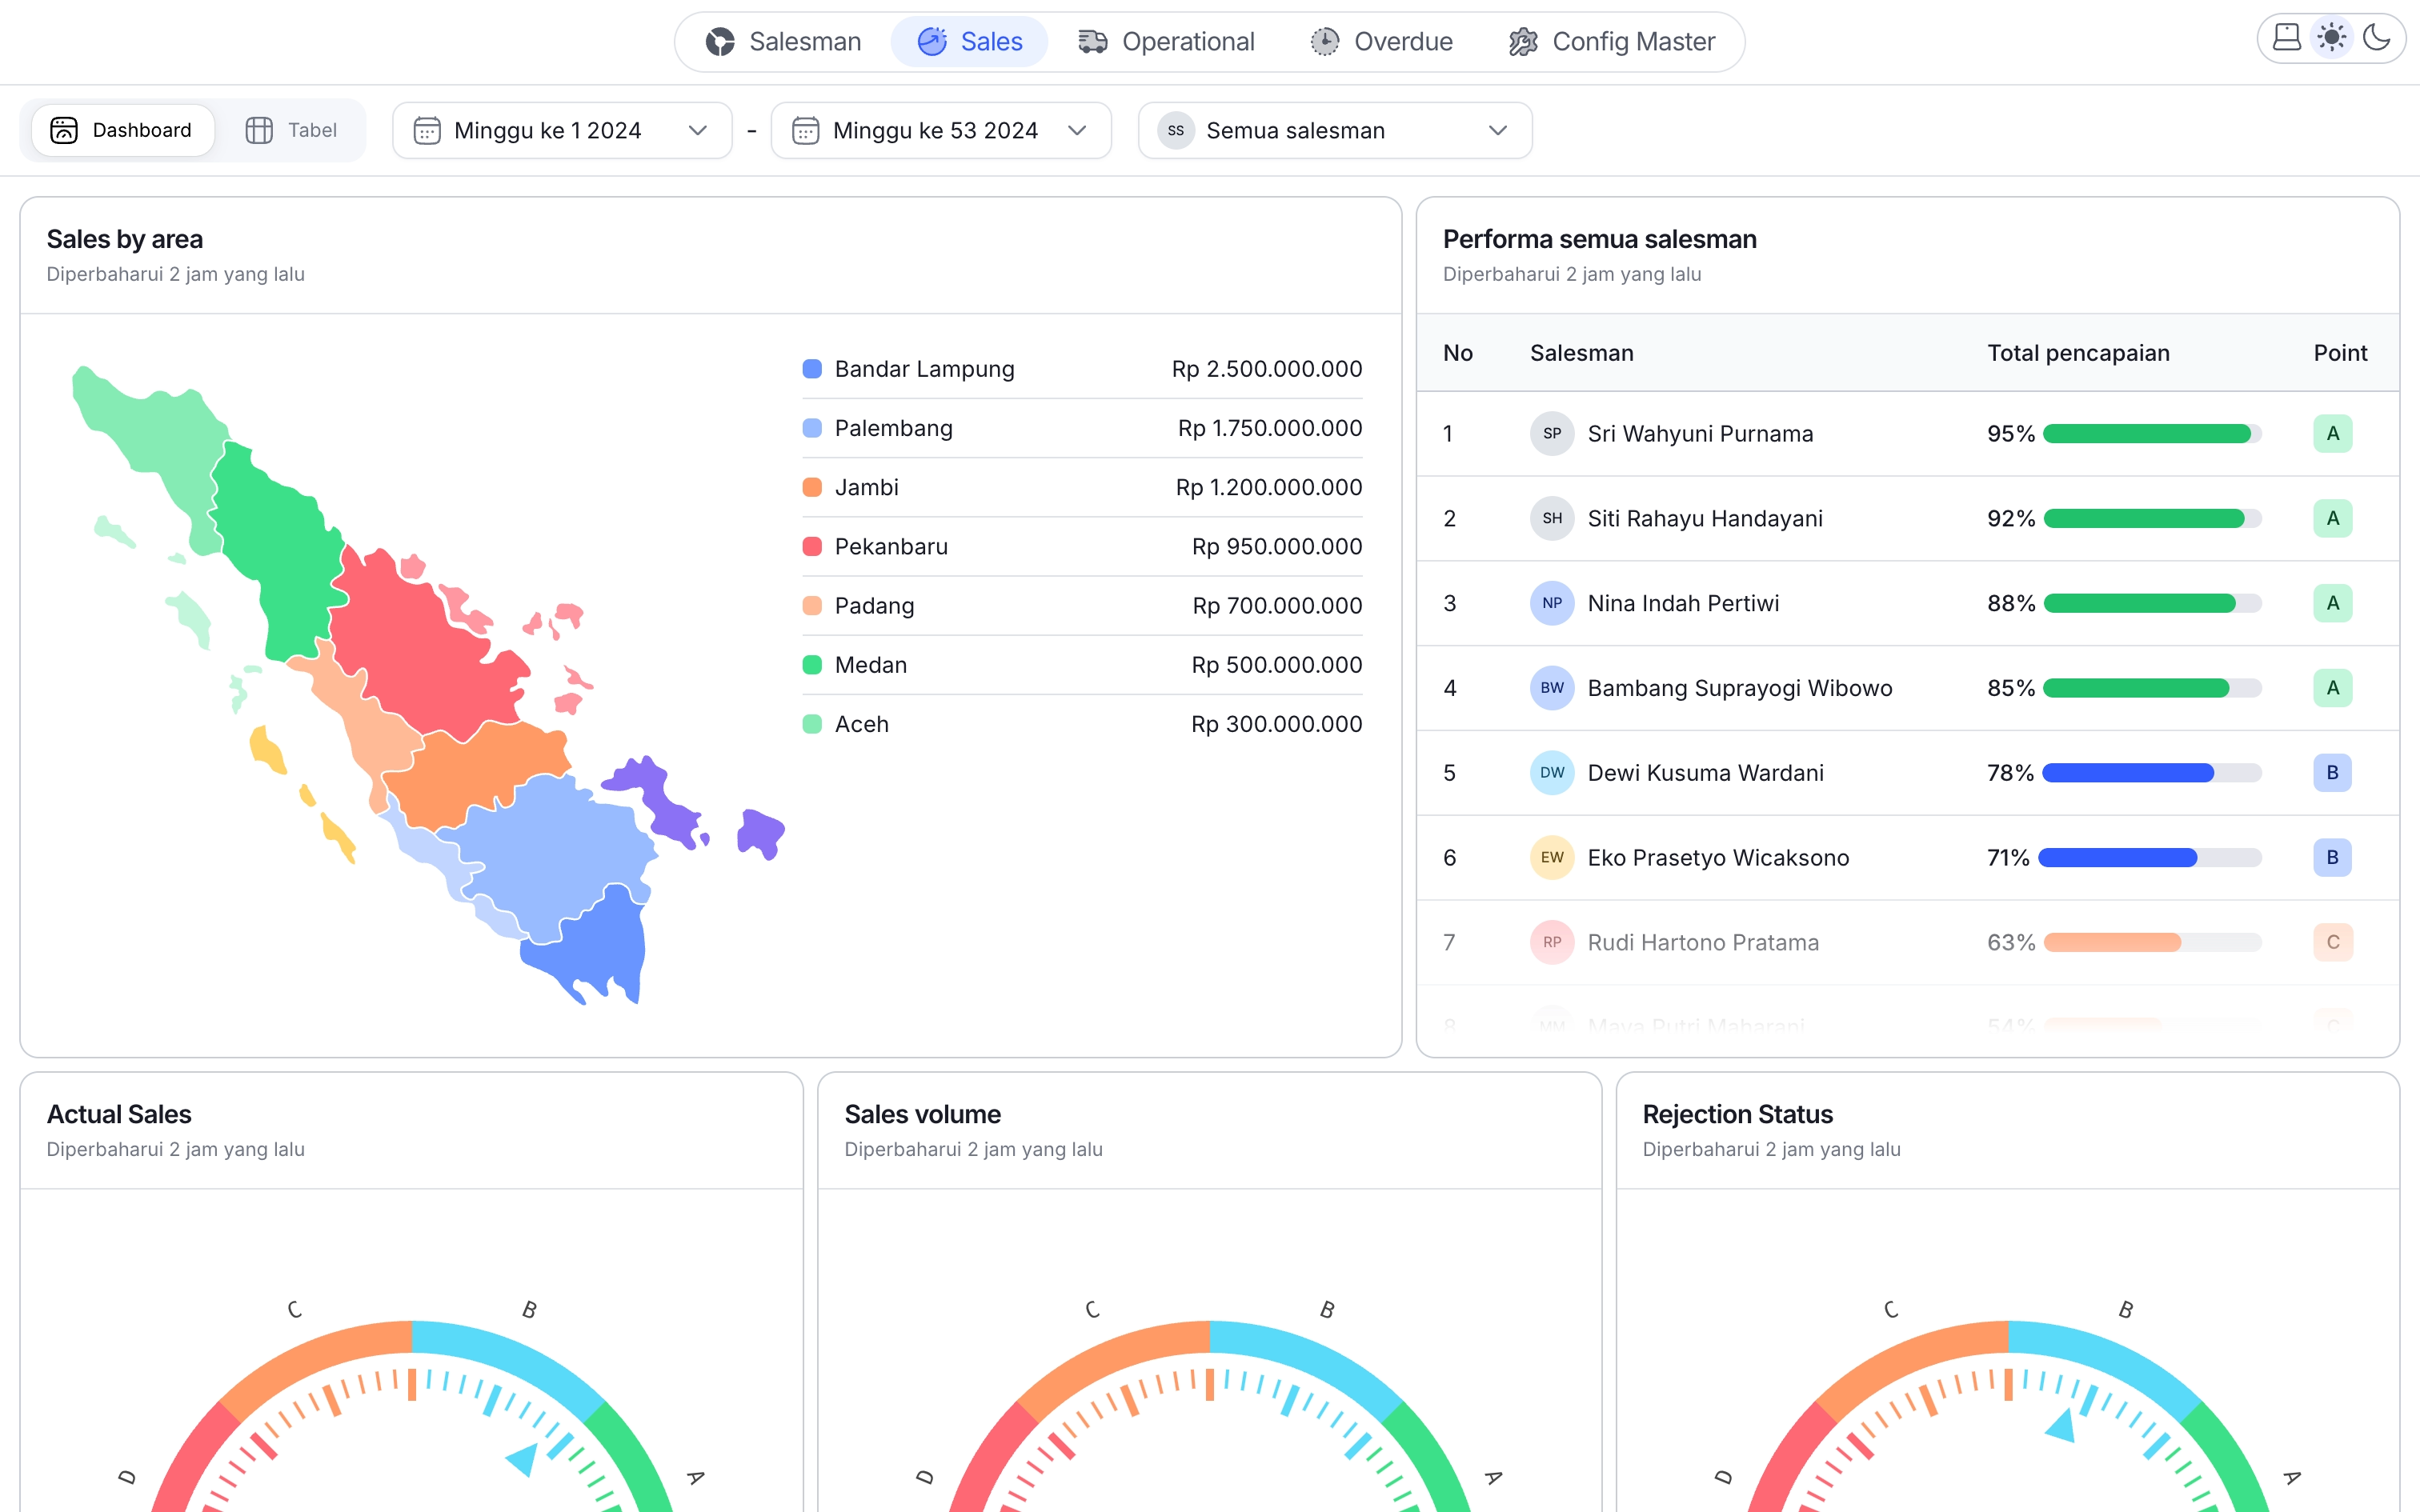Image resolution: width=2420 pixels, height=1512 pixels.
Task: Click Jambi legend color swatch
Action: [x=812, y=487]
